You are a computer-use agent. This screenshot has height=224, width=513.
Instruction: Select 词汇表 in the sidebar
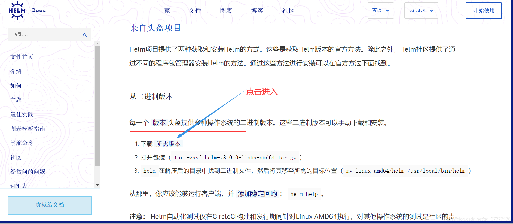[x=19, y=186]
